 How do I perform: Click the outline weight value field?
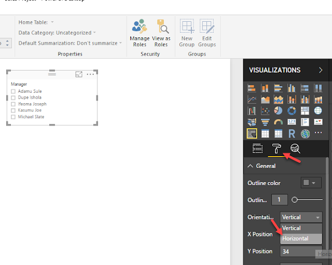pos(280,200)
